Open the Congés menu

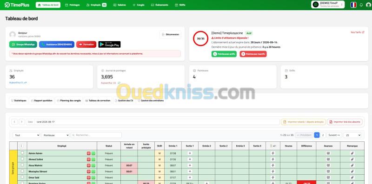tap(139, 5)
